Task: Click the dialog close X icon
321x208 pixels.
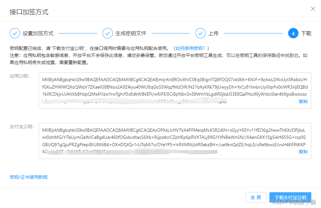Action: click(x=313, y=9)
